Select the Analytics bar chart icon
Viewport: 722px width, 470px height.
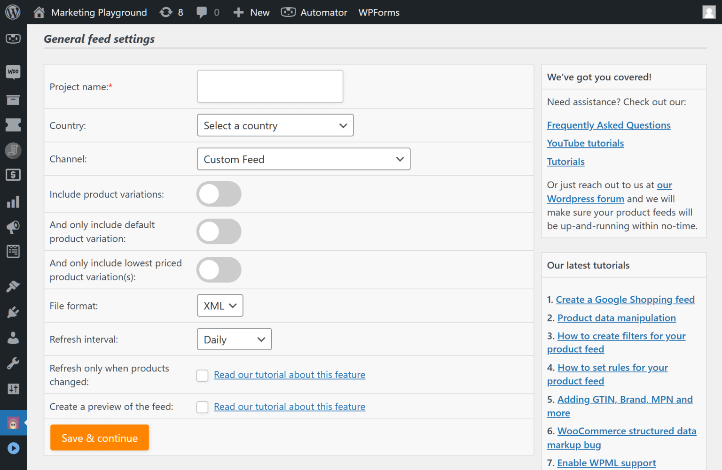point(13,201)
